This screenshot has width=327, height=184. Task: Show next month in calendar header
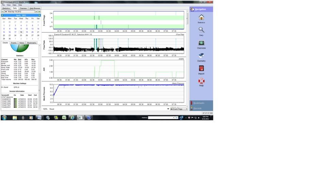pyautogui.click(x=39, y=15)
